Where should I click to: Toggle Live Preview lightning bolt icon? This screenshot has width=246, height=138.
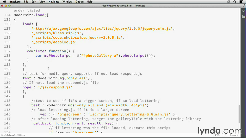243,11
